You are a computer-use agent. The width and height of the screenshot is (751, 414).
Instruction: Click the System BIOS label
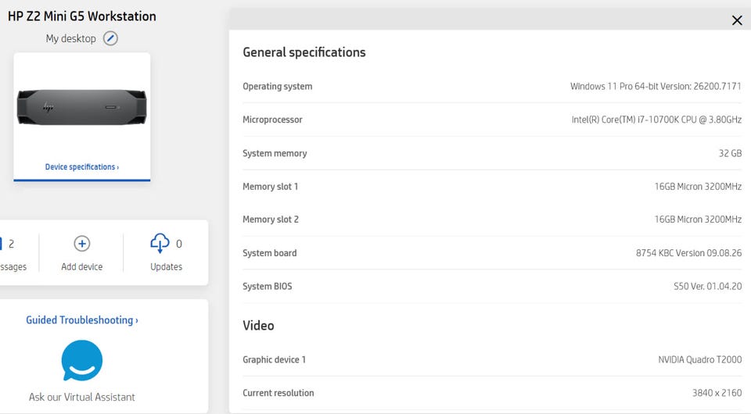coord(267,287)
